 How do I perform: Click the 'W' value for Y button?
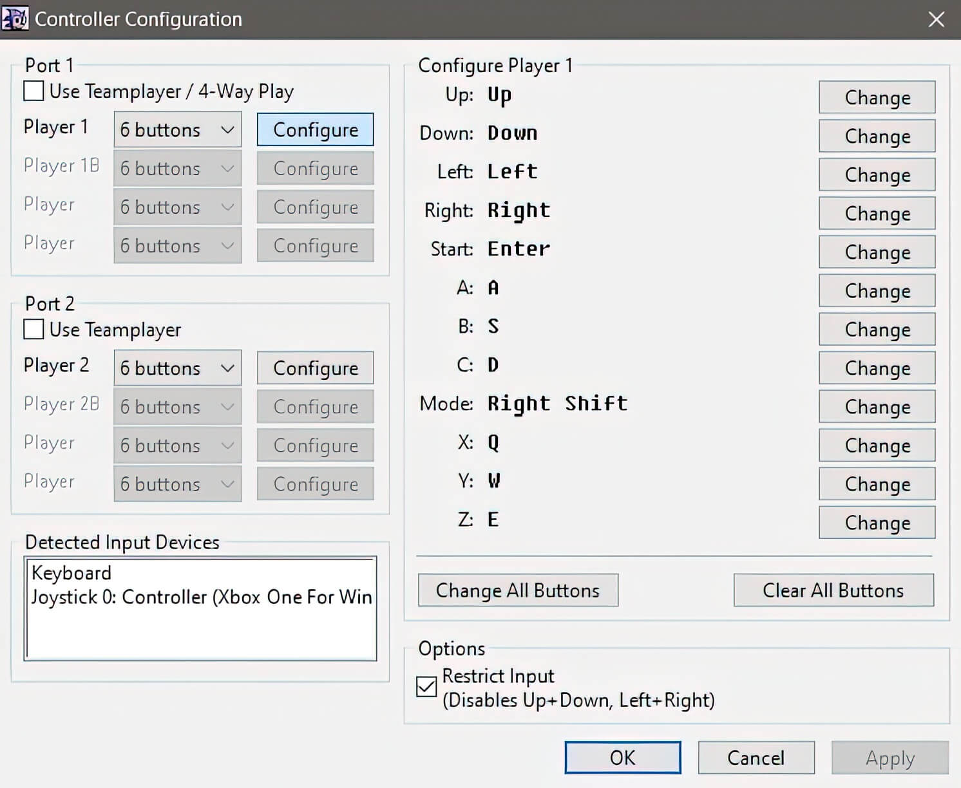[x=494, y=480]
